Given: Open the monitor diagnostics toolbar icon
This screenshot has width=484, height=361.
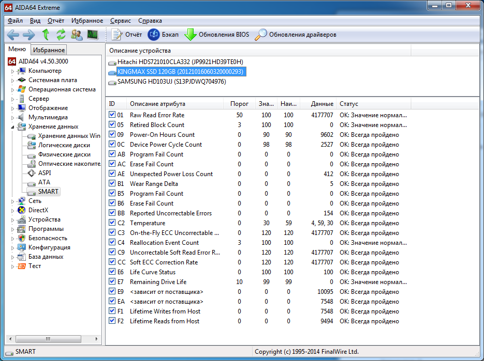Looking at the screenshot, I should [x=93, y=35].
